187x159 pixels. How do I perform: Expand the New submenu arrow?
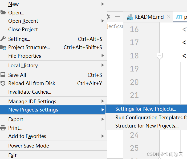point(103,4)
